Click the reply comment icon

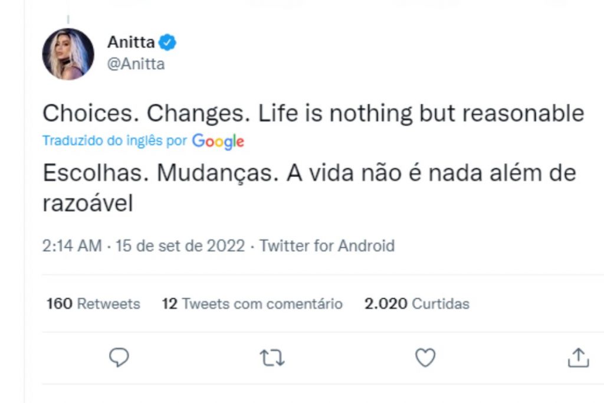[x=118, y=357]
